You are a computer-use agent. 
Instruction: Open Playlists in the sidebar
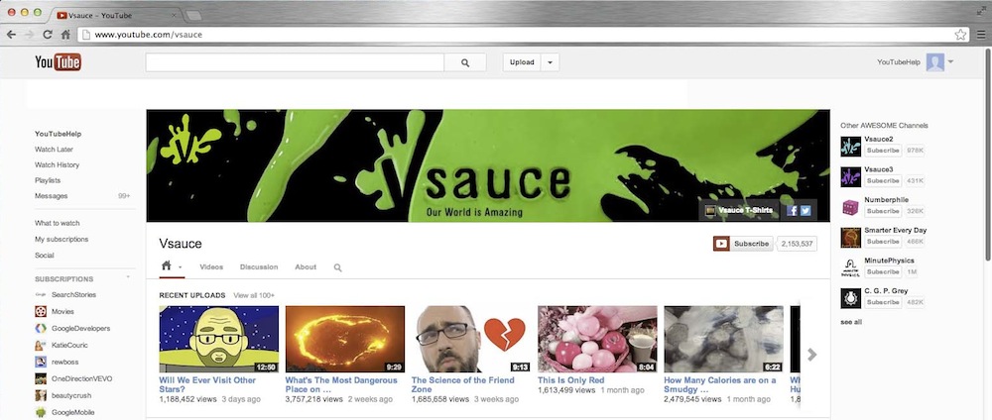48,180
